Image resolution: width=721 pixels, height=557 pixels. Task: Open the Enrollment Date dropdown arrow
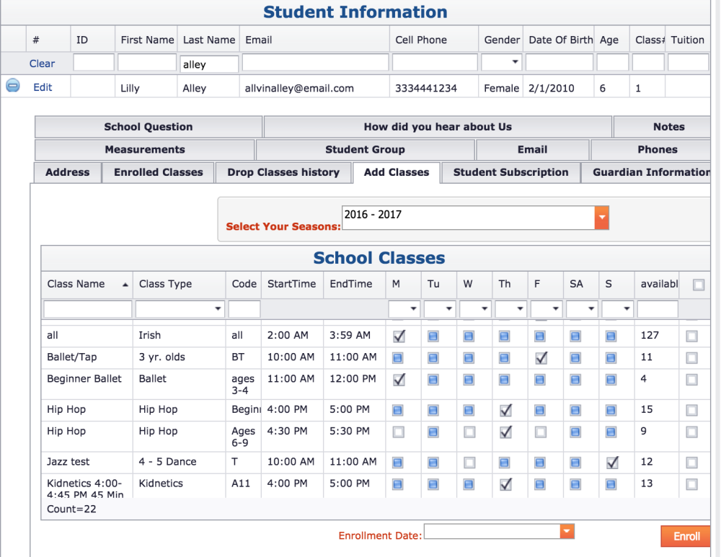click(567, 531)
